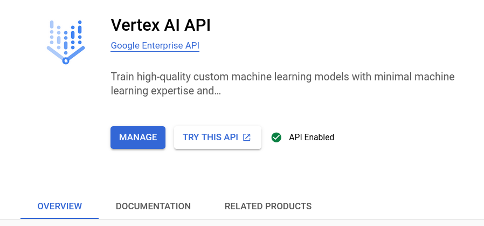The width and height of the screenshot is (484, 226).
Task: Select the RELATED PRODUCTS tab
Action: coord(268,206)
